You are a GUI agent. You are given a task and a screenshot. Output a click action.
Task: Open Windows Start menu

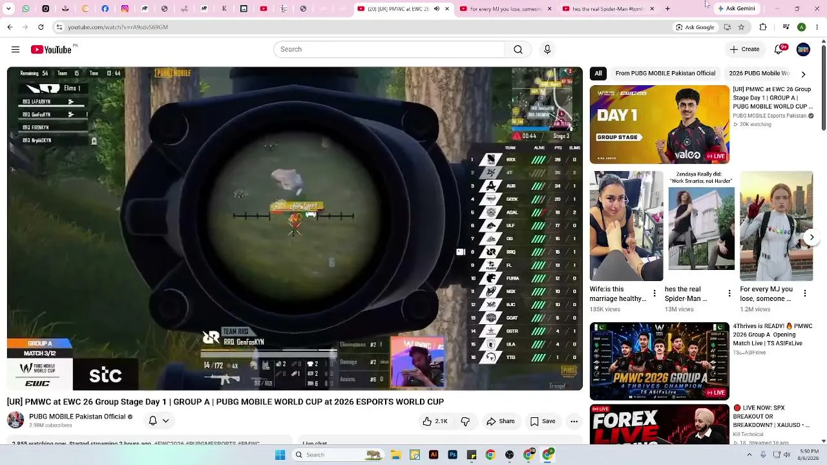click(280, 455)
